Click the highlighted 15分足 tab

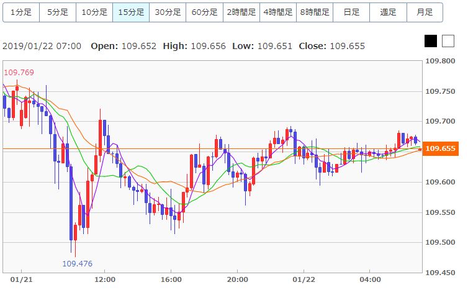[x=131, y=12]
